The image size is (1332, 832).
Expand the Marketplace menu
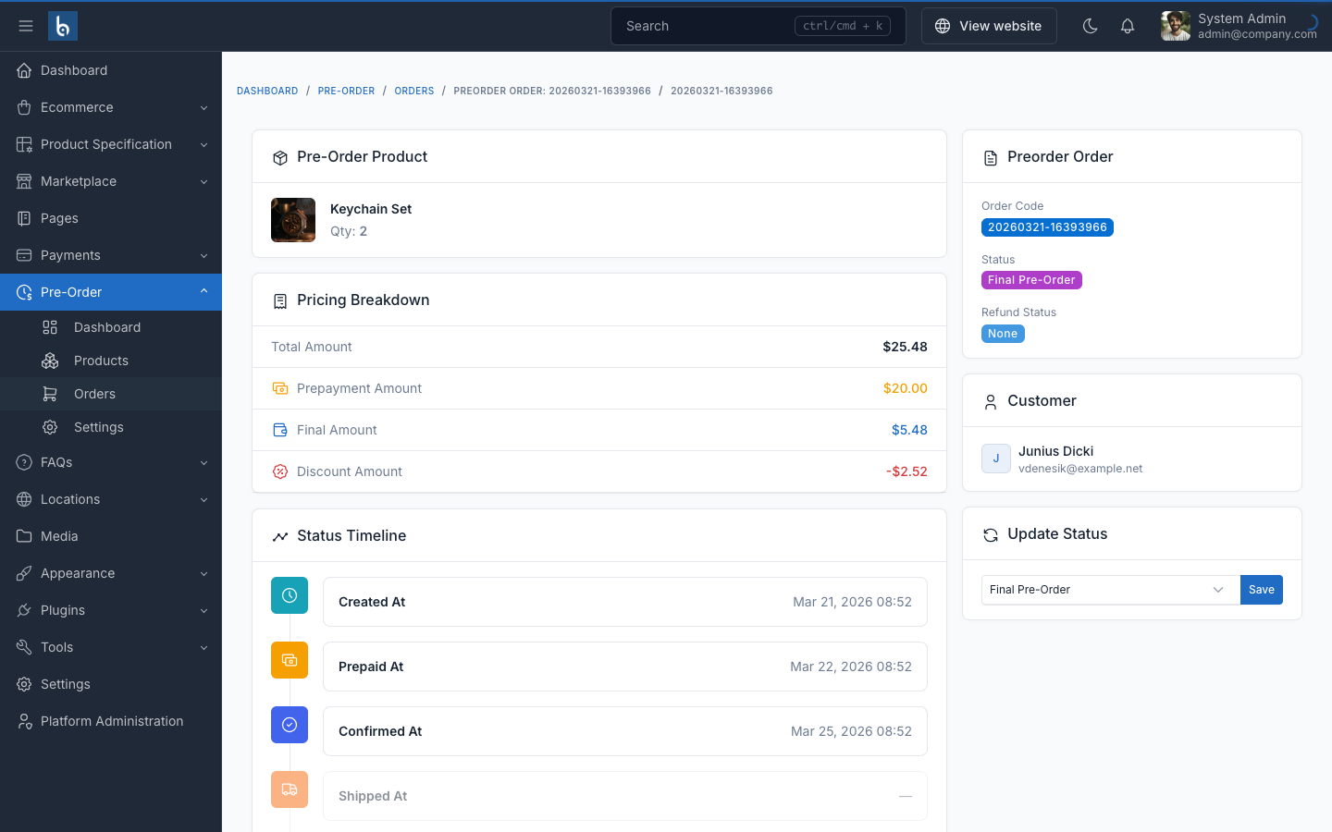[x=111, y=181]
